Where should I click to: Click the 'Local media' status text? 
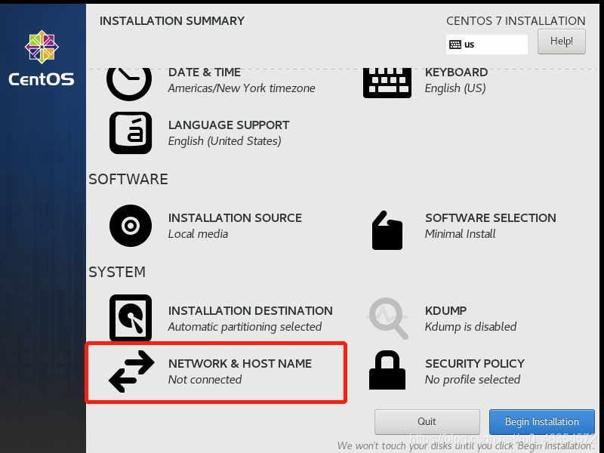click(x=198, y=234)
